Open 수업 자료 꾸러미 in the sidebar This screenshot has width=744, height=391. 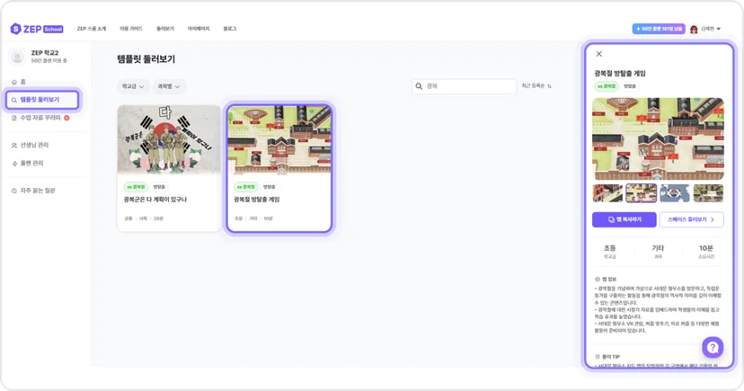click(x=40, y=118)
